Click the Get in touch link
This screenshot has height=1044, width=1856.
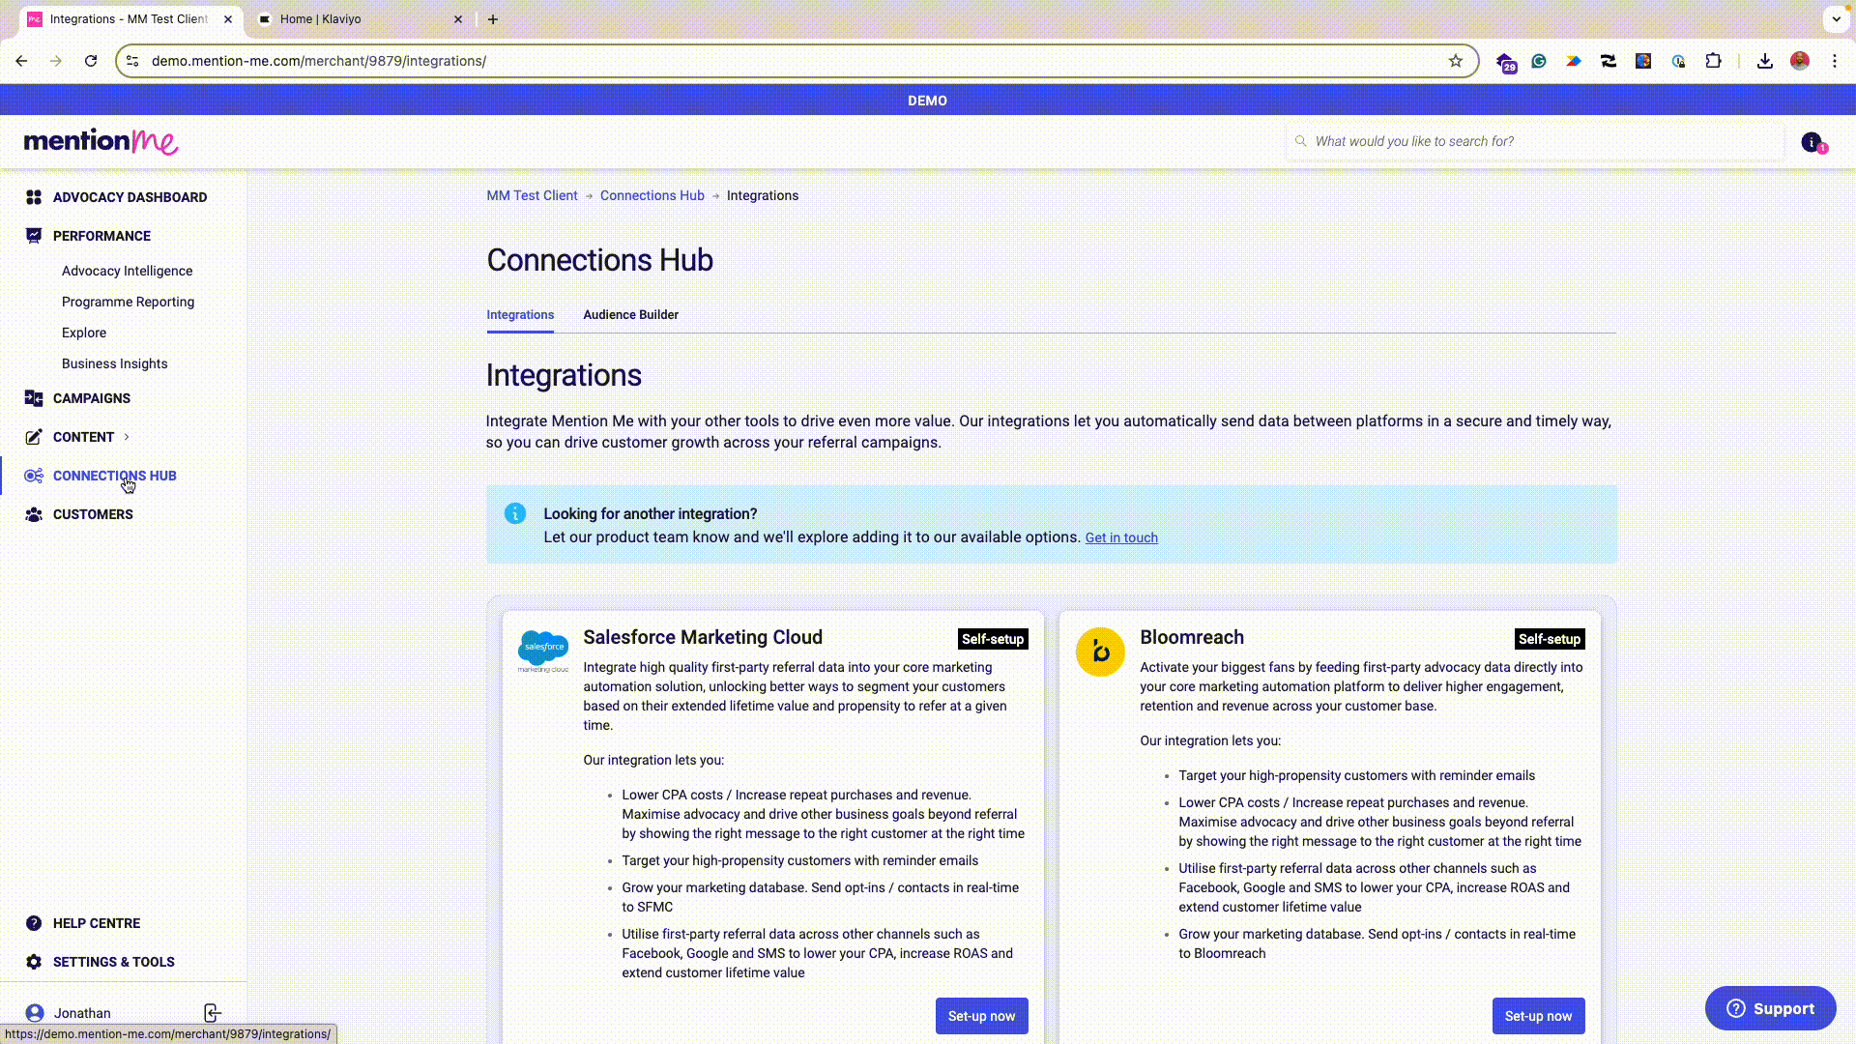pyautogui.click(x=1121, y=537)
